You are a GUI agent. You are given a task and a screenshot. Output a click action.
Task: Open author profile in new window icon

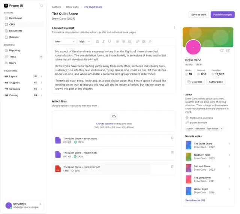tap(222, 51)
